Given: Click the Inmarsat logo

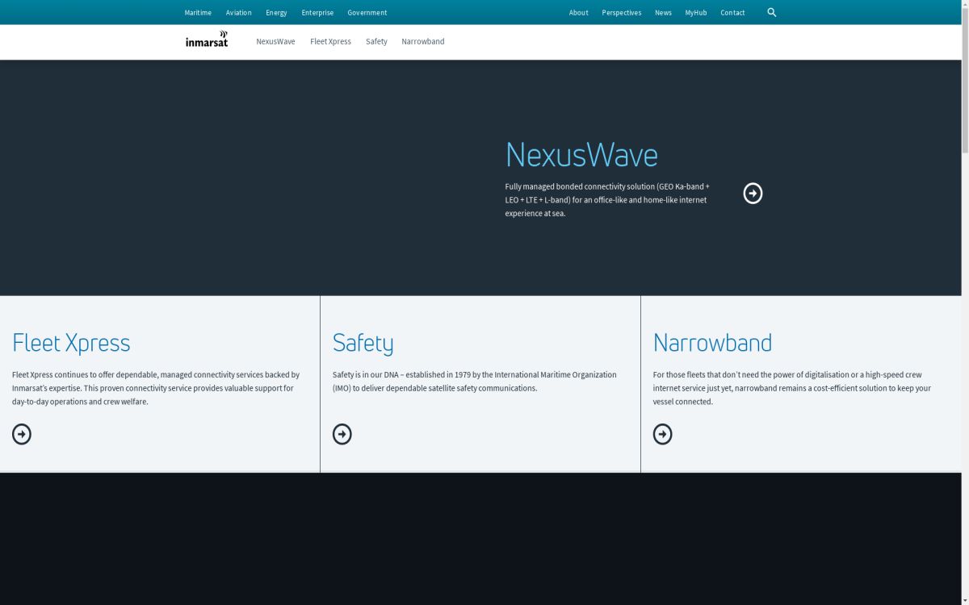Looking at the screenshot, I should [x=207, y=40].
